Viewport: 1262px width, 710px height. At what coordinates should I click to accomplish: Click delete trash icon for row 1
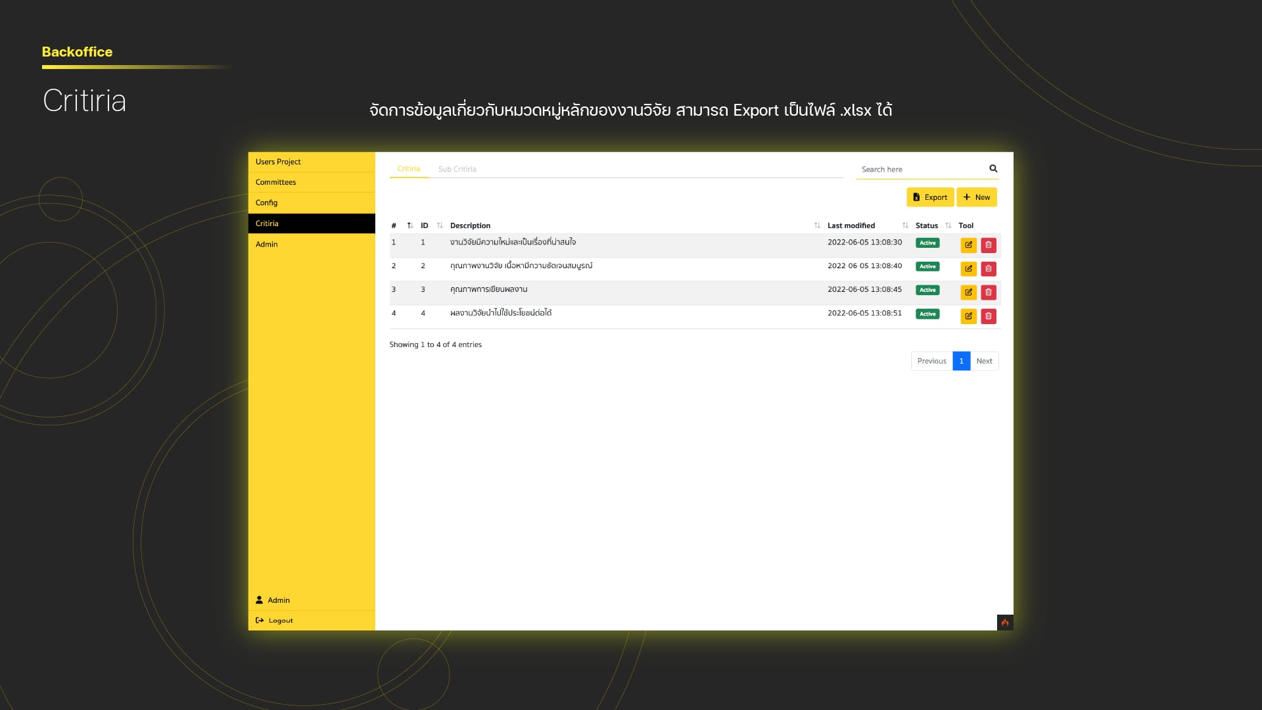pos(988,245)
